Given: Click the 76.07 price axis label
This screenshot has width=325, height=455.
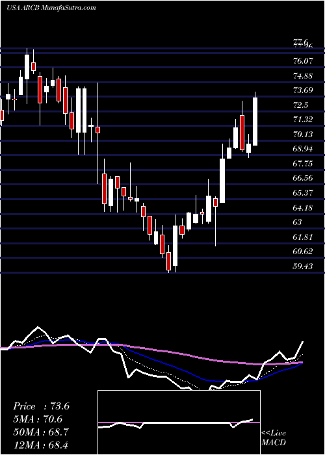Looking at the screenshot, I should point(303,61).
